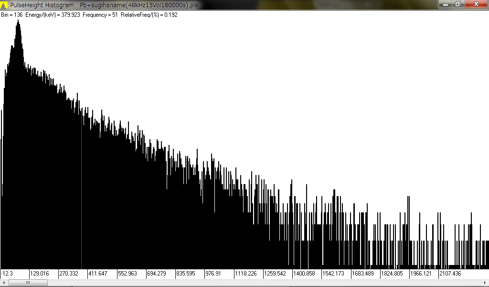Click the horizontal scrollbar left arrow

click(3, 283)
